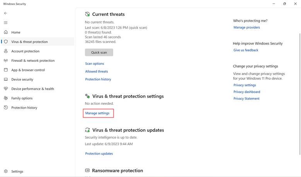Select Virus & threat protection menu item
This screenshot has width=301, height=177.
pyautogui.click(x=37, y=42)
